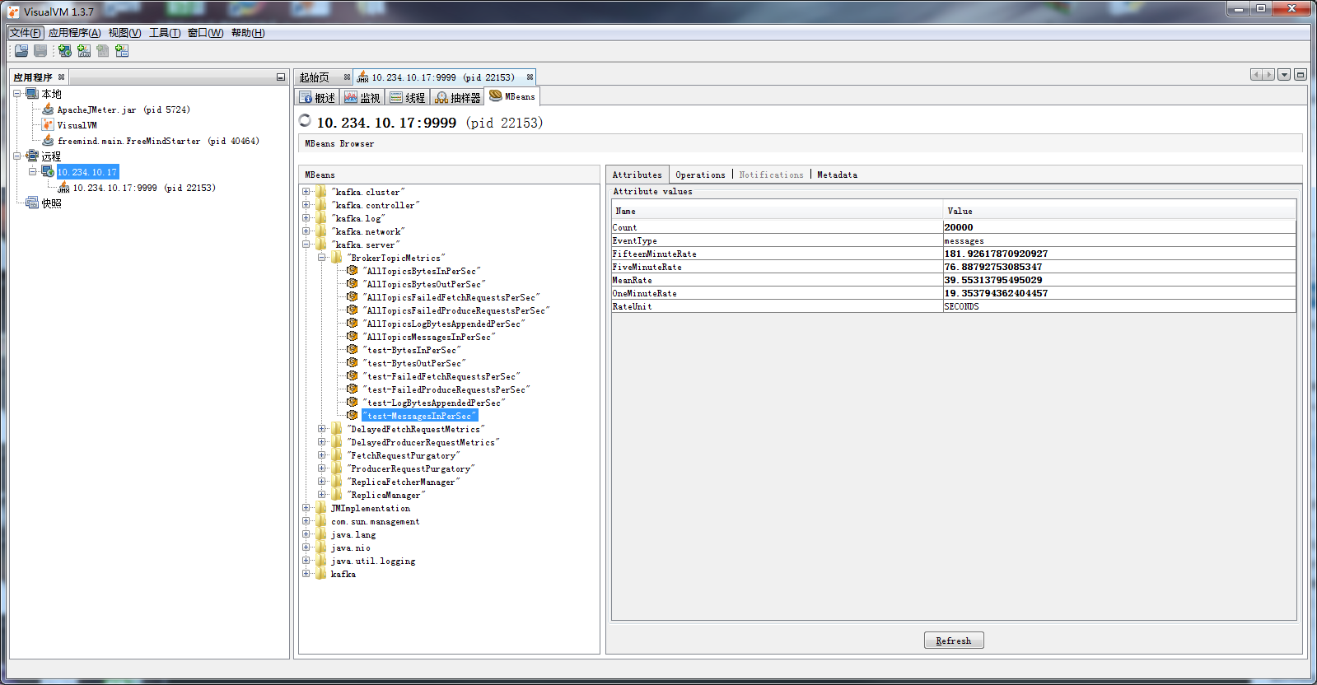
Task: Select the AllTopicsLogBytesAppendedPerSec MBean icon
Action: pyautogui.click(x=353, y=324)
